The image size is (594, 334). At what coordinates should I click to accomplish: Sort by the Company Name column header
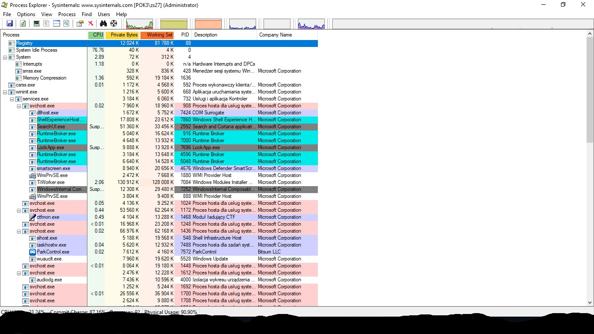(287, 35)
